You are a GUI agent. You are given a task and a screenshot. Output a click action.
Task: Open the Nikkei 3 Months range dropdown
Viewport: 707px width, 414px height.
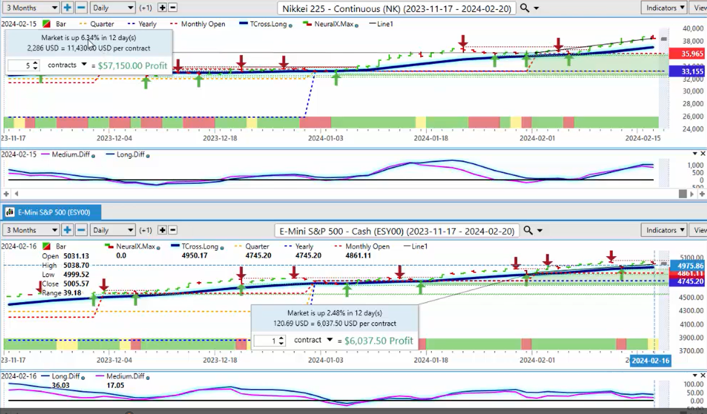tap(31, 8)
